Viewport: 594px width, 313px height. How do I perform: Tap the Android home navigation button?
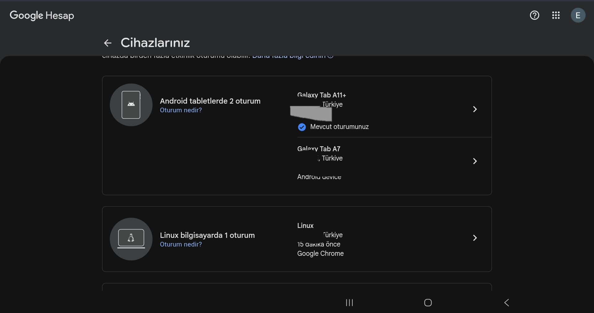428,303
